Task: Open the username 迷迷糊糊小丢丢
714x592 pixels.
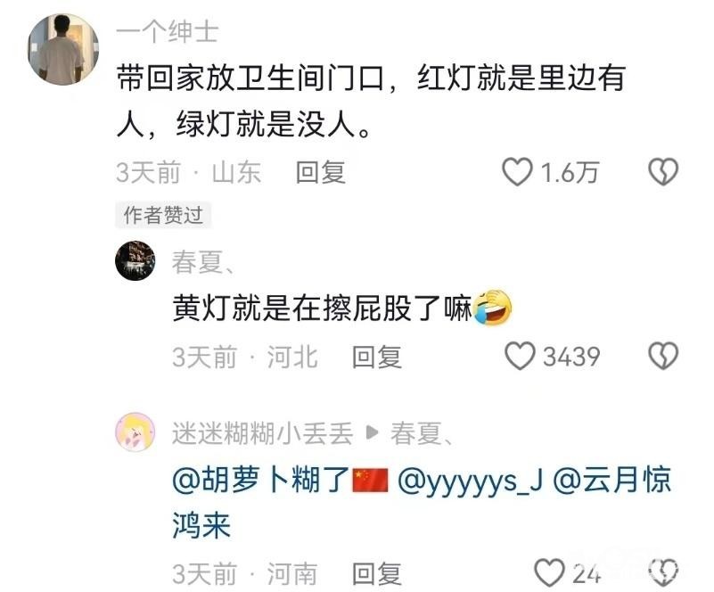Action: pos(263,433)
